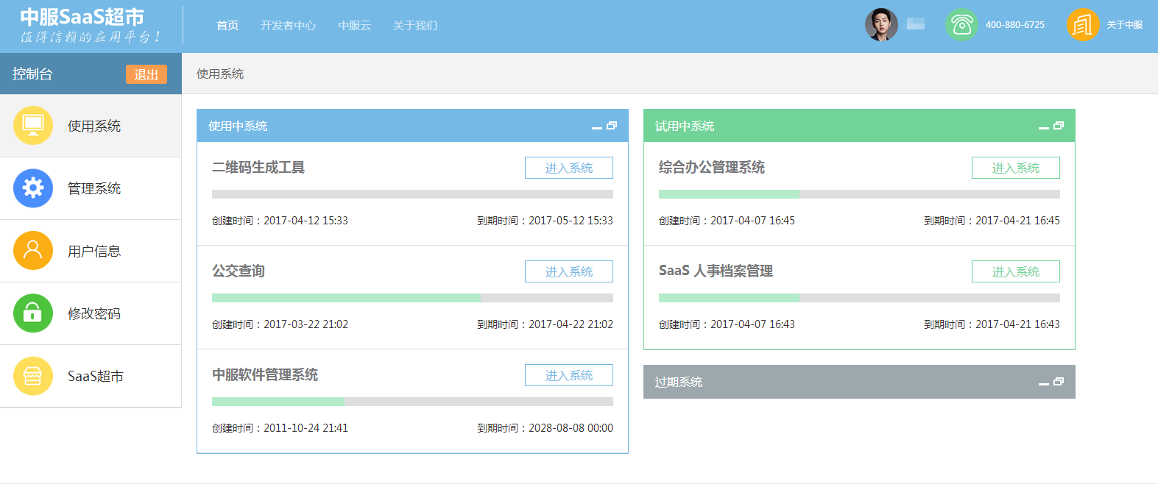Restore the 试用中系统 panel window
This screenshot has height=484, width=1158.
[x=1059, y=126]
